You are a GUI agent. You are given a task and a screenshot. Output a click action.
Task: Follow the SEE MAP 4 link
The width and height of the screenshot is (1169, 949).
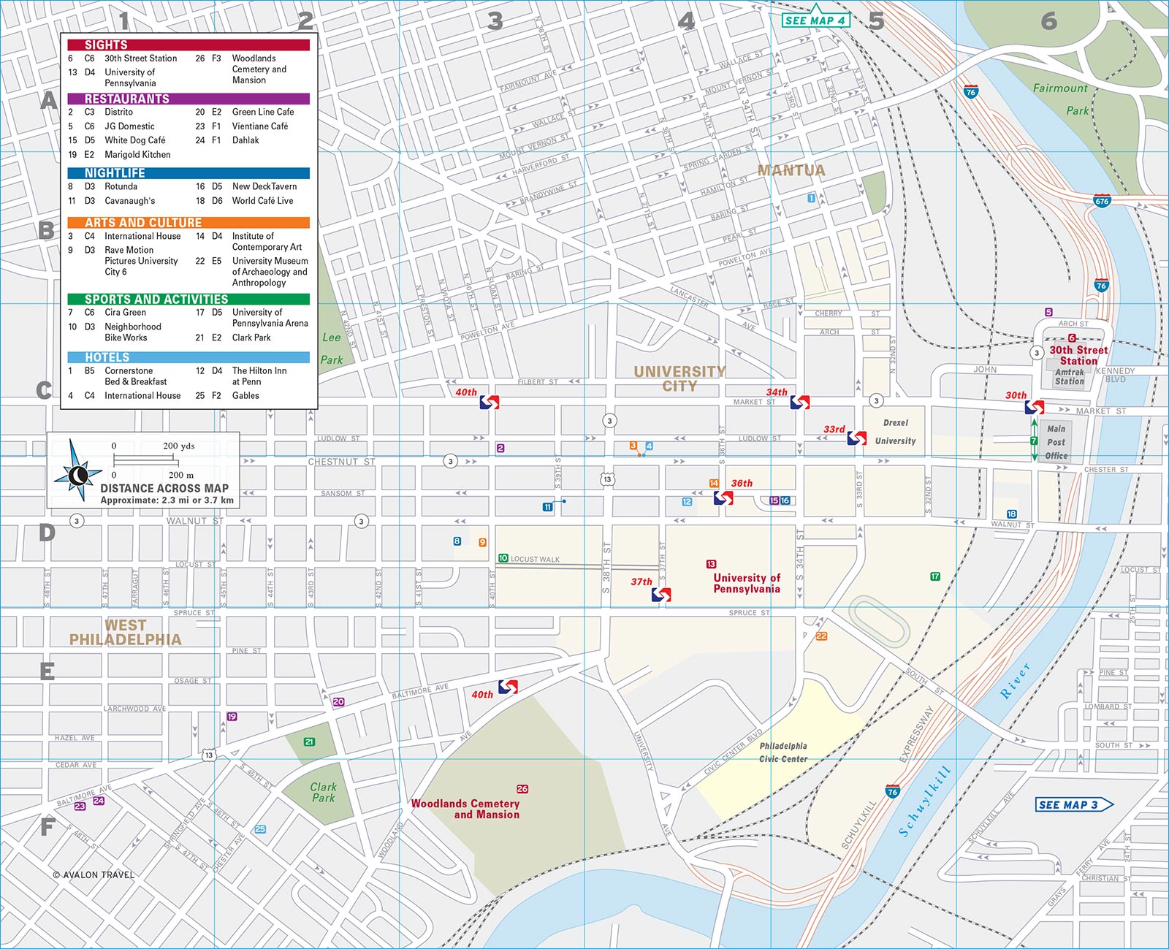815,20
